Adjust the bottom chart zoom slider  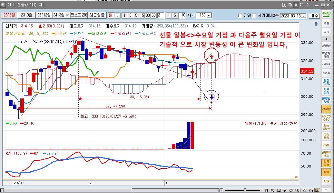point(245,190)
